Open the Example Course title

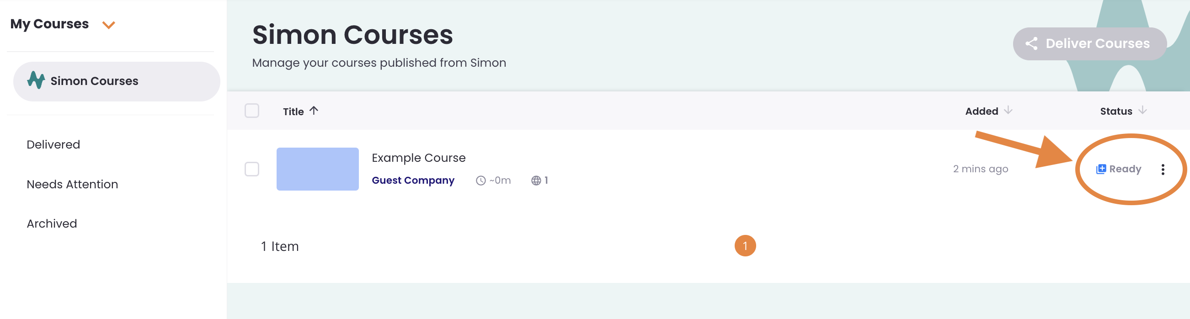tap(418, 158)
